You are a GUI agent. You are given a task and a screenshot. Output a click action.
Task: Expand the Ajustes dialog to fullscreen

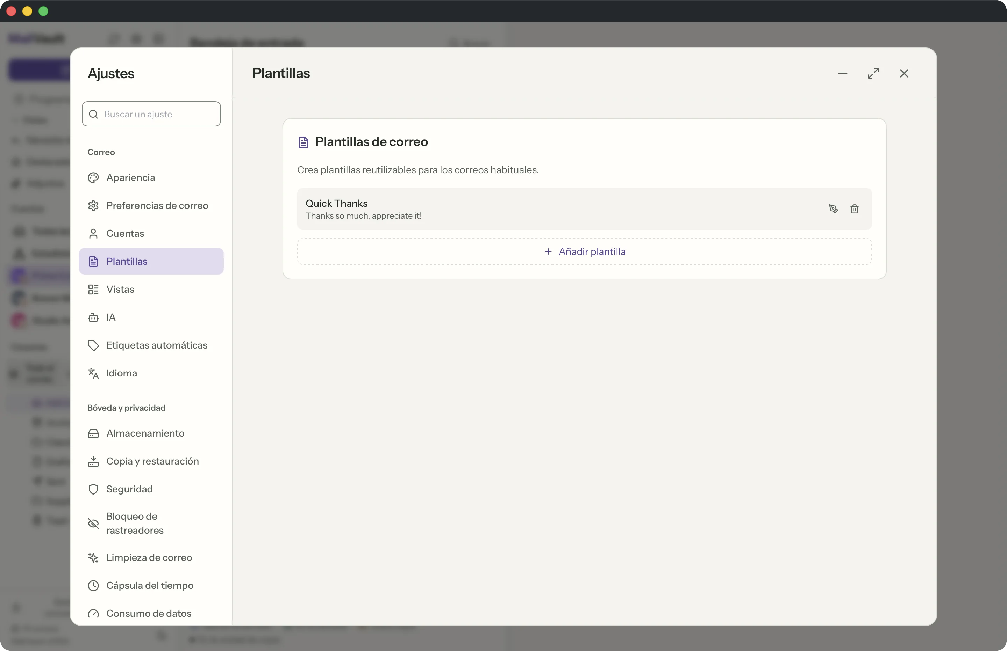[873, 74]
